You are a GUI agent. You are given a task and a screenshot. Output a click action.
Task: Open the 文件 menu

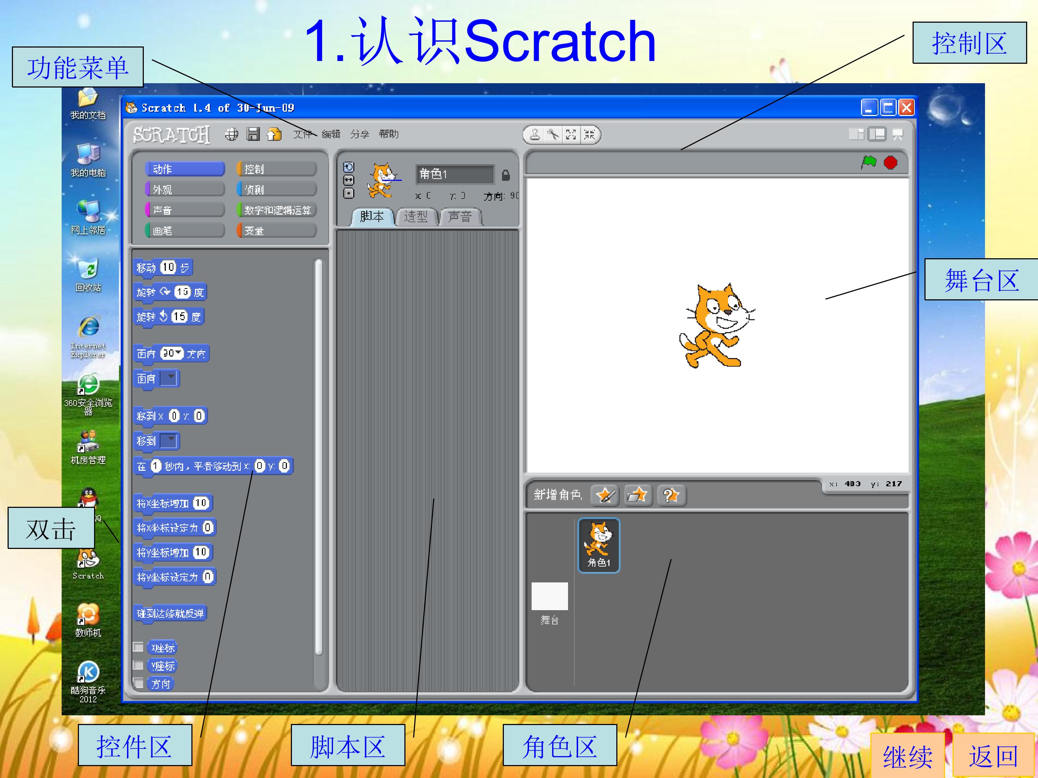[x=302, y=134]
